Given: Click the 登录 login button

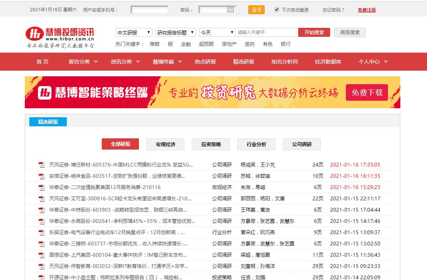Looking at the screenshot, I should (256, 10).
